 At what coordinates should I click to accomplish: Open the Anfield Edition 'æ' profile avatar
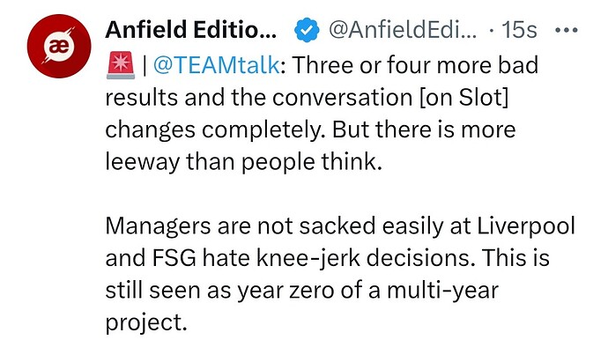[x=59, y=46]
